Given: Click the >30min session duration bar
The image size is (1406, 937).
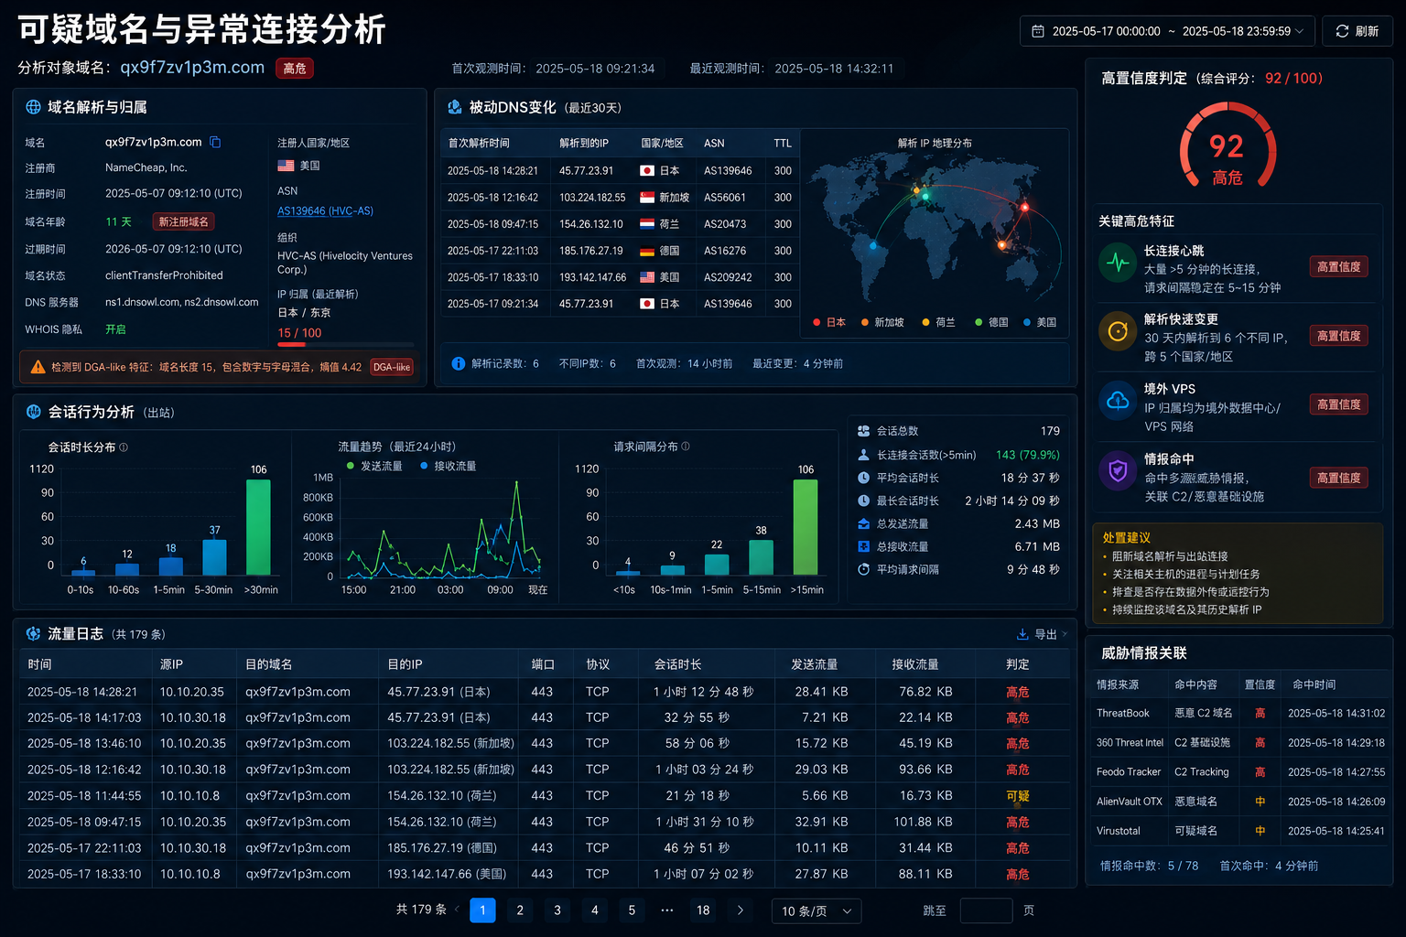Looking at the screenshot, I should coord(259,527).
